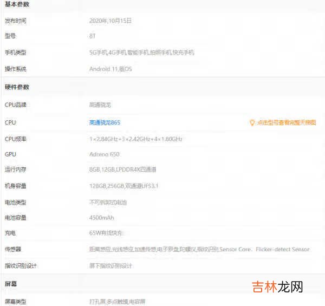Screen dimensions: 325x306
Task: Click the model value 8T
Action: click(93, 36)
